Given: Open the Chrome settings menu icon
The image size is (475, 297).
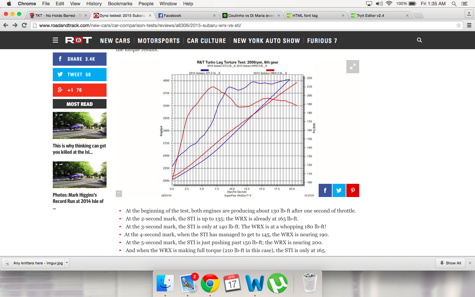Looking at the screenshot, I should [x=469, y=25].
